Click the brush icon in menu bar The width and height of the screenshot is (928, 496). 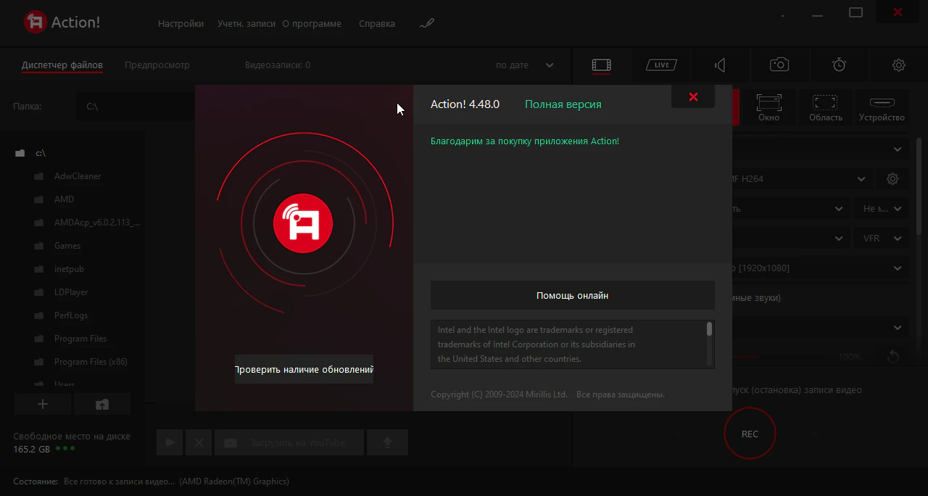426,24
